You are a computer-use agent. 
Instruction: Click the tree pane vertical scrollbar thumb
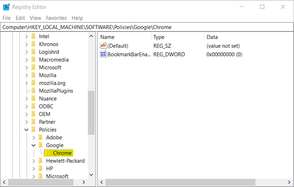click(91, 113)
